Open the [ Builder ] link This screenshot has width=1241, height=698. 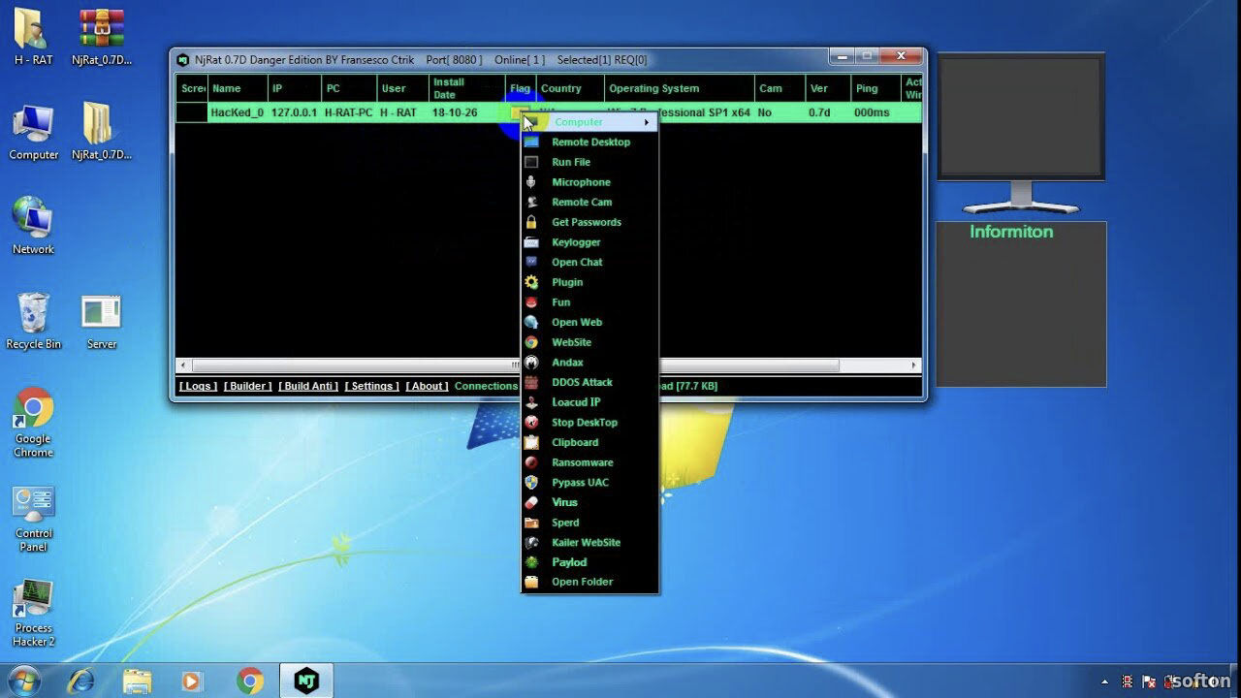point(247,386)
